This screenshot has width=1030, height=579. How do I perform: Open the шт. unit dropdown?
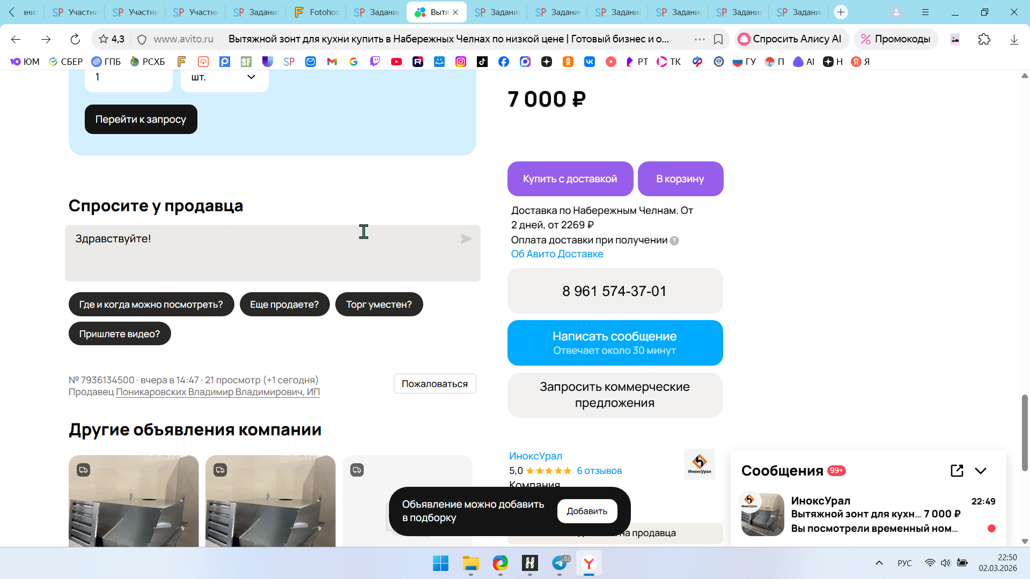(224, 77)
